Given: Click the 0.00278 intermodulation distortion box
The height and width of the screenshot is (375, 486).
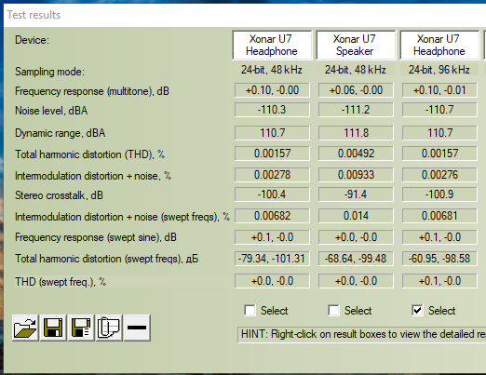Looking at the screenshot, I should (x=272, y=175).
